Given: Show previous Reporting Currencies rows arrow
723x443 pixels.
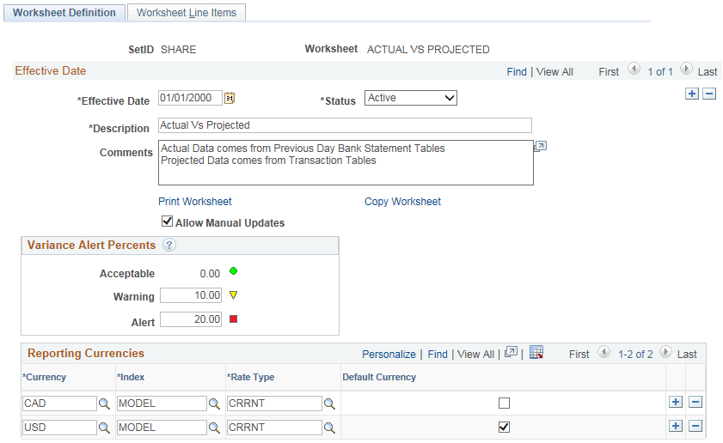Looking at the screenshot, I should point(604,352).
